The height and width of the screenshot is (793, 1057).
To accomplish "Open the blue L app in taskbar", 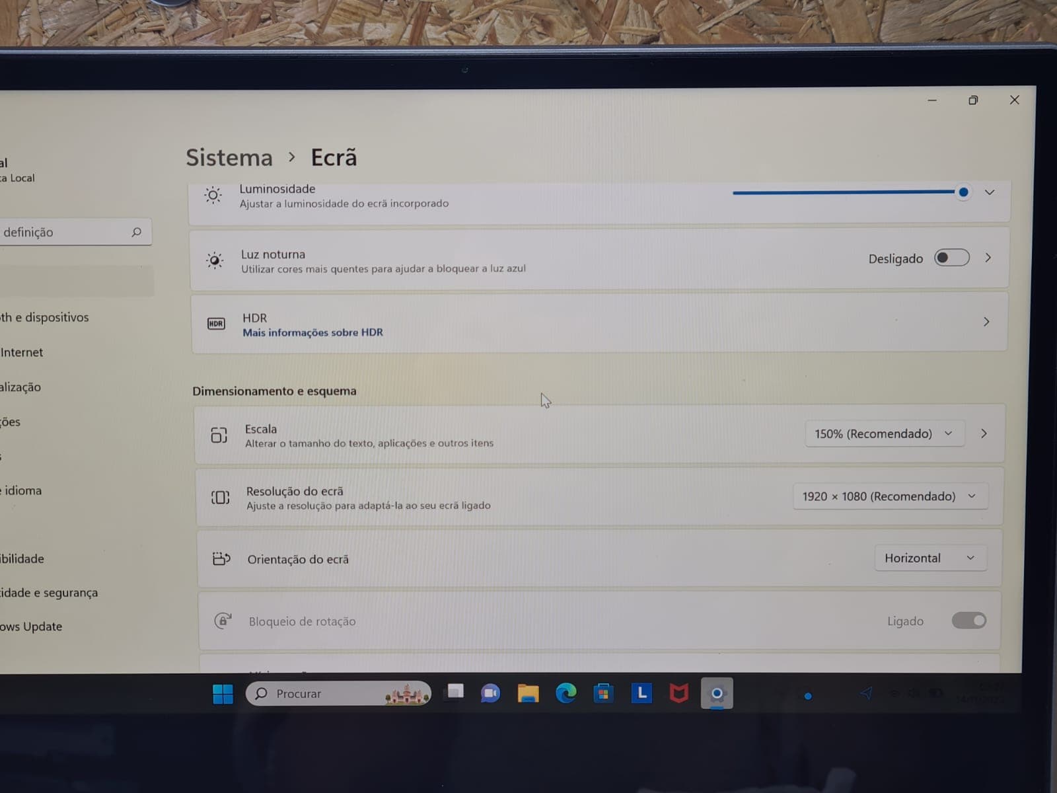I will tap(641, 693).
